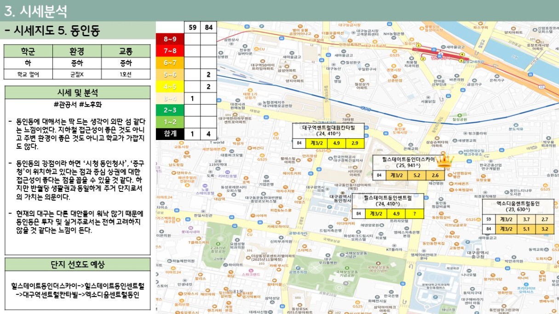Click the question mark cell
The height and width of the screenshot is (314, 559).
(414, 213)
